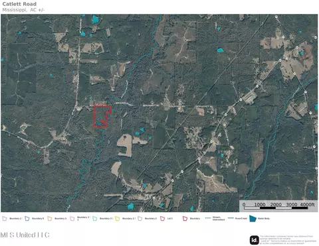This screenshot has width=319, height=246.
Task: Click the '2000' scale label
Action: [276, 204]
